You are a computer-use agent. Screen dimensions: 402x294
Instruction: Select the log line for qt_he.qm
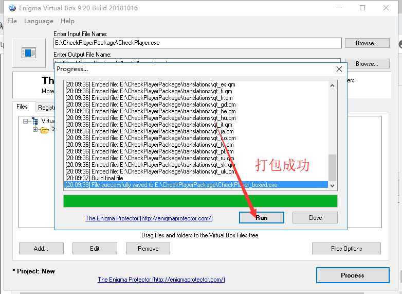pos(196,111)
